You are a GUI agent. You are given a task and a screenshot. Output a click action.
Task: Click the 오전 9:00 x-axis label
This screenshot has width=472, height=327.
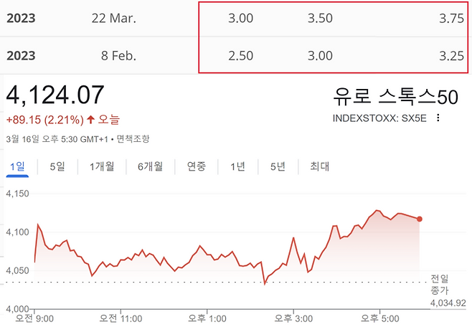34,318
